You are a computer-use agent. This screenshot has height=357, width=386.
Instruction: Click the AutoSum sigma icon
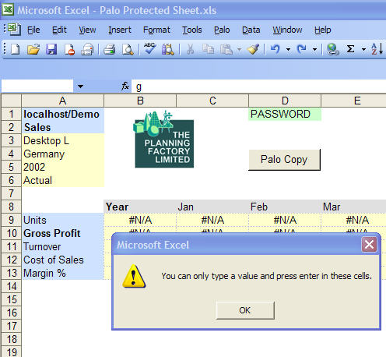[350, 49]
